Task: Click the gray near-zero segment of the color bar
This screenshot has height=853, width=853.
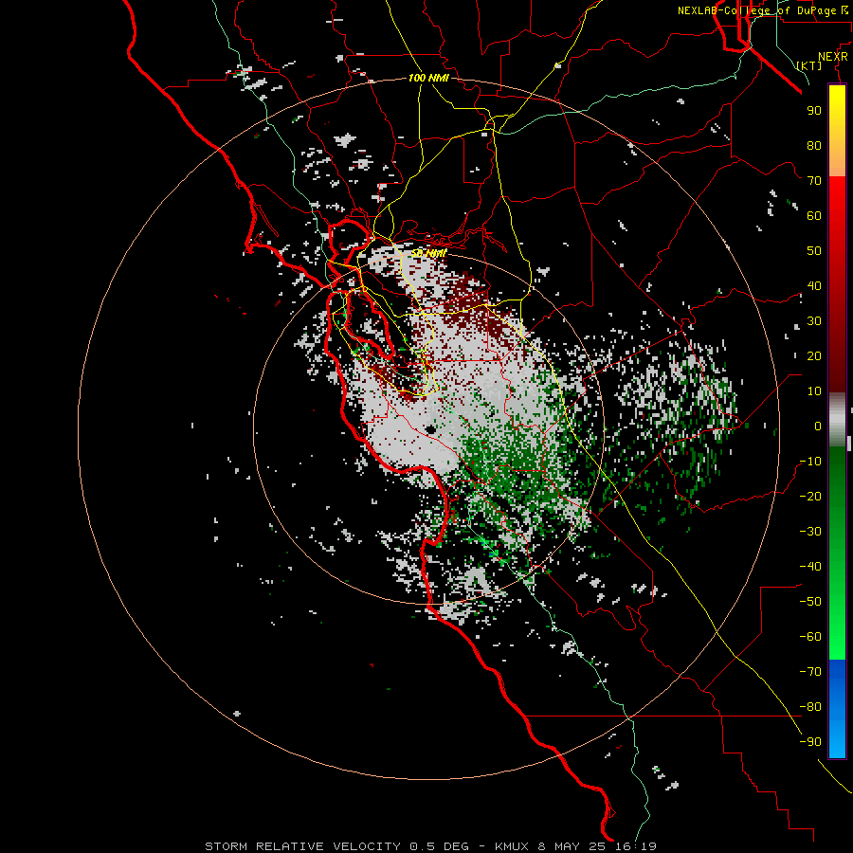Action: [x=837, y=419]
